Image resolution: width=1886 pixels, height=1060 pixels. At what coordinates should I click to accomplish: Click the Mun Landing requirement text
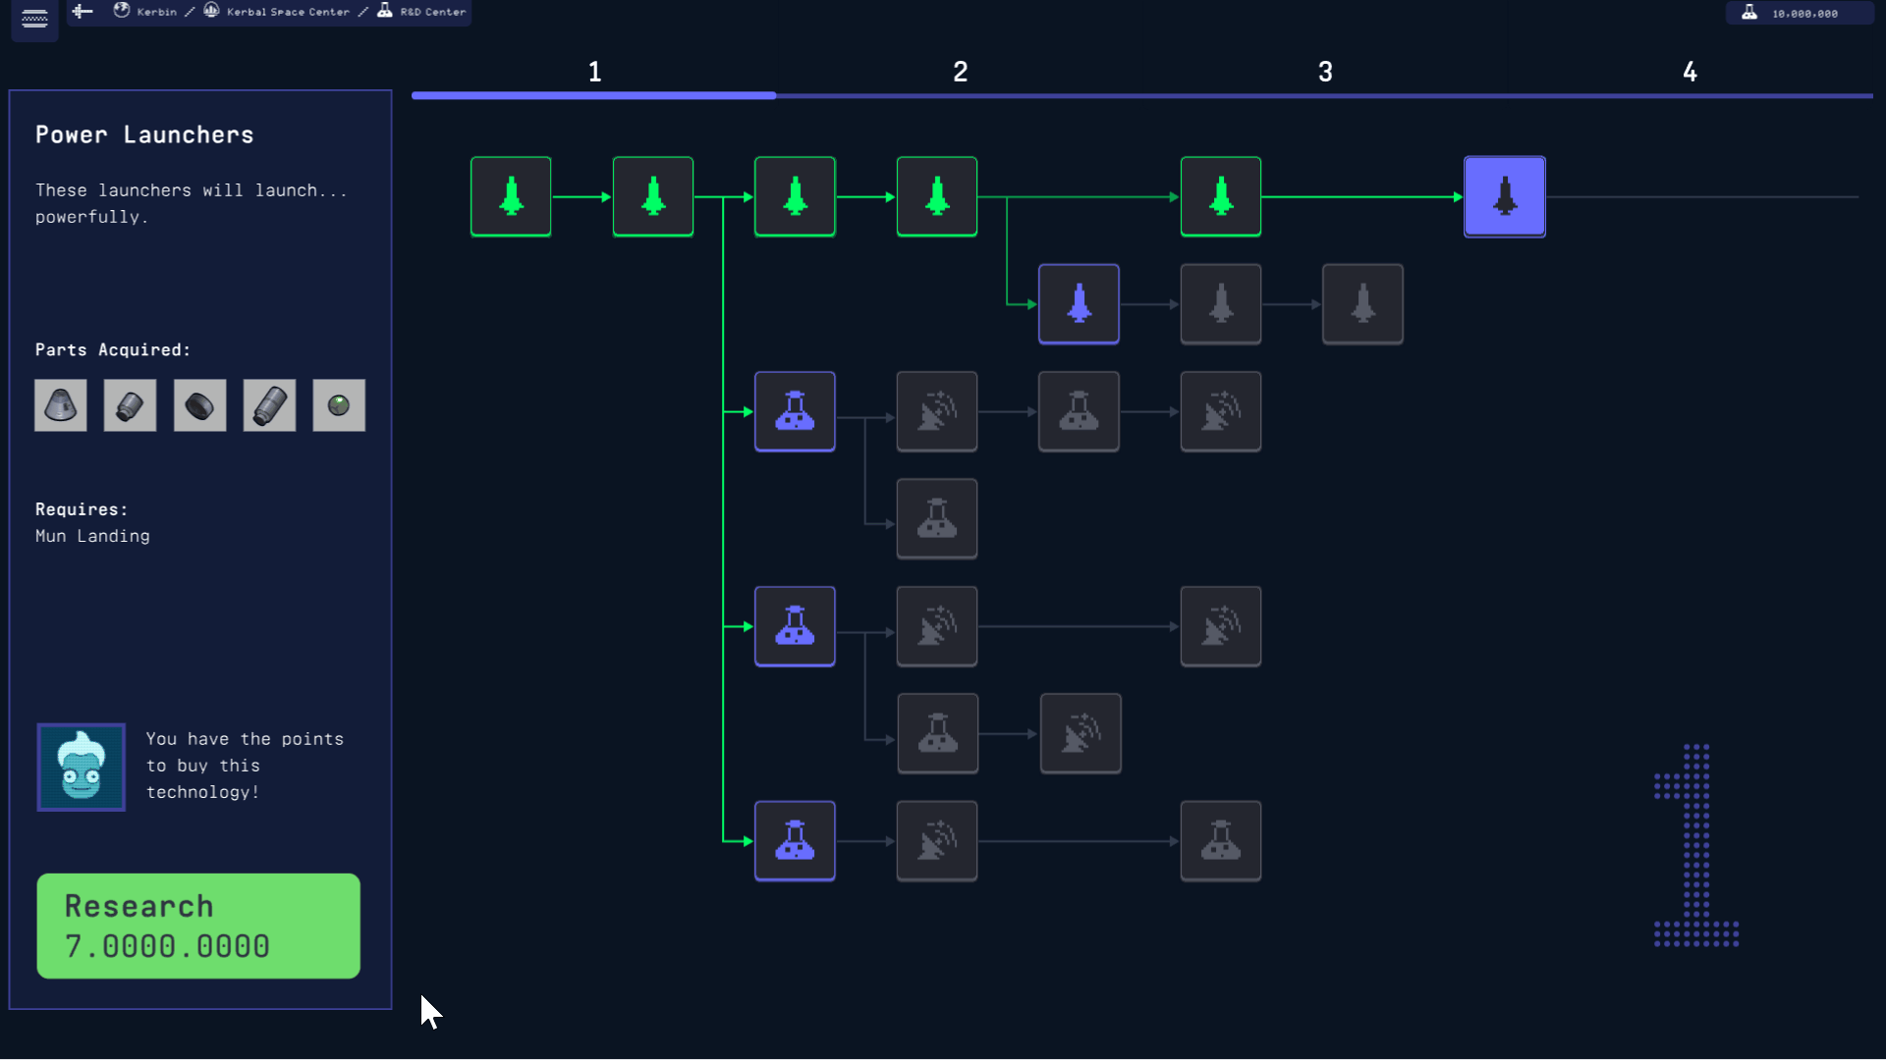tap(92, 536)
